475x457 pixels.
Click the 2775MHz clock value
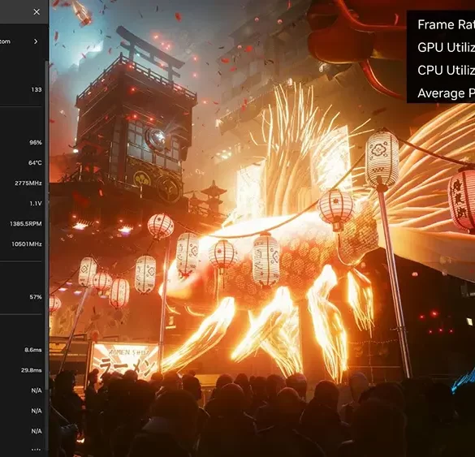pyautogui.click(x=28, y=183)
